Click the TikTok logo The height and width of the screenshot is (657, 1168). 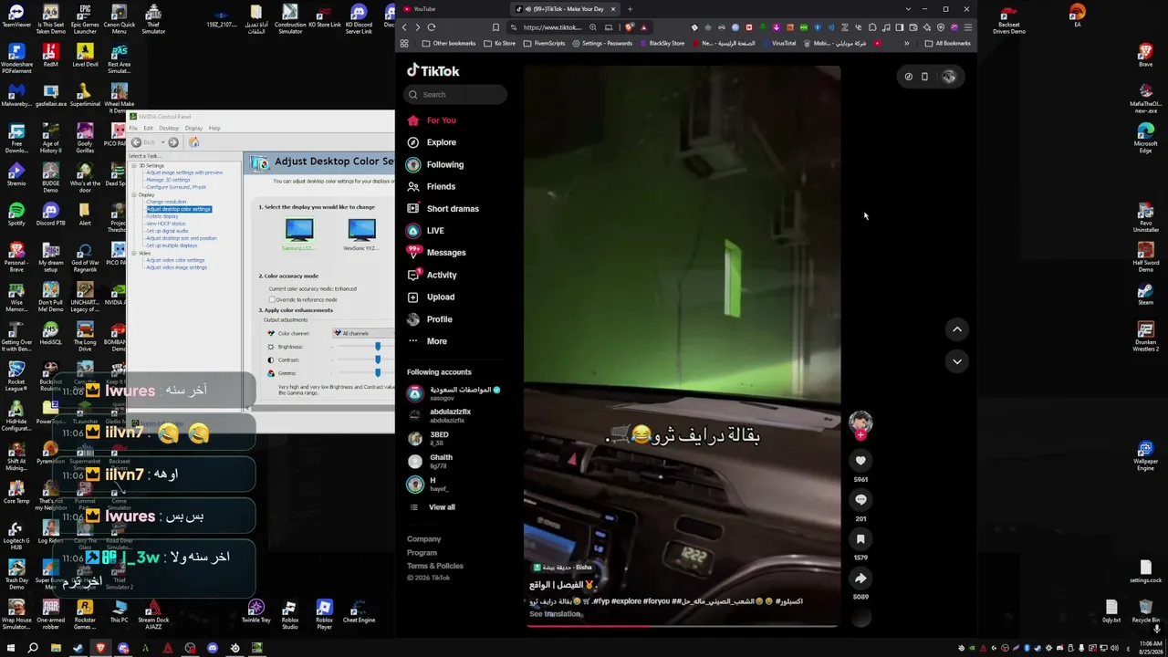[433, 71]
